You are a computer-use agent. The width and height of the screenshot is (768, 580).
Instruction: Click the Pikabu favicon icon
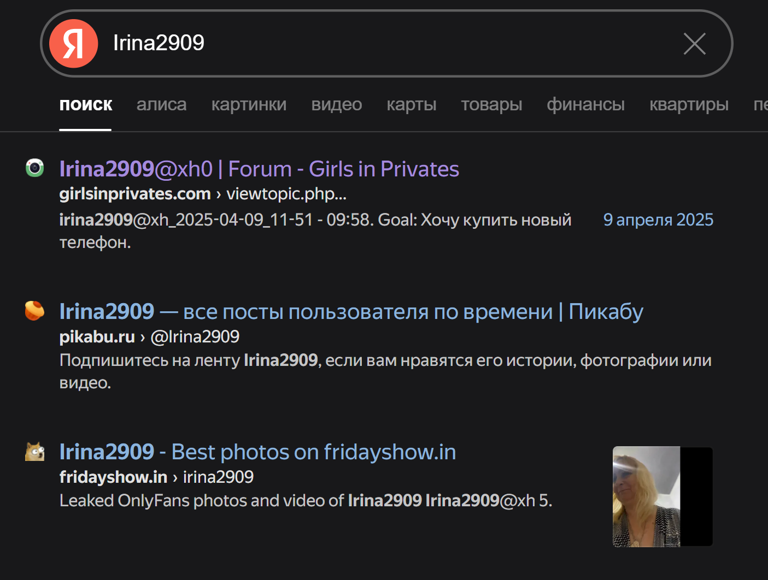[x=35, y=310]
